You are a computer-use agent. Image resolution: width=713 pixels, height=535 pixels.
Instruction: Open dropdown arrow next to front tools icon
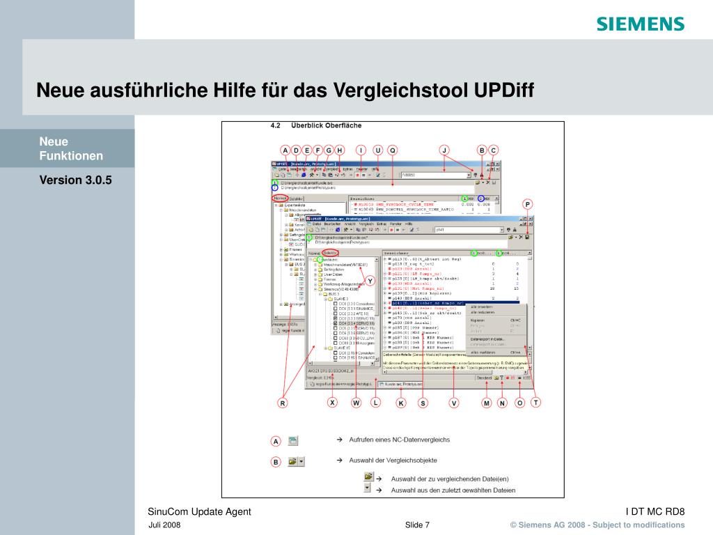(x=351, y=230)
